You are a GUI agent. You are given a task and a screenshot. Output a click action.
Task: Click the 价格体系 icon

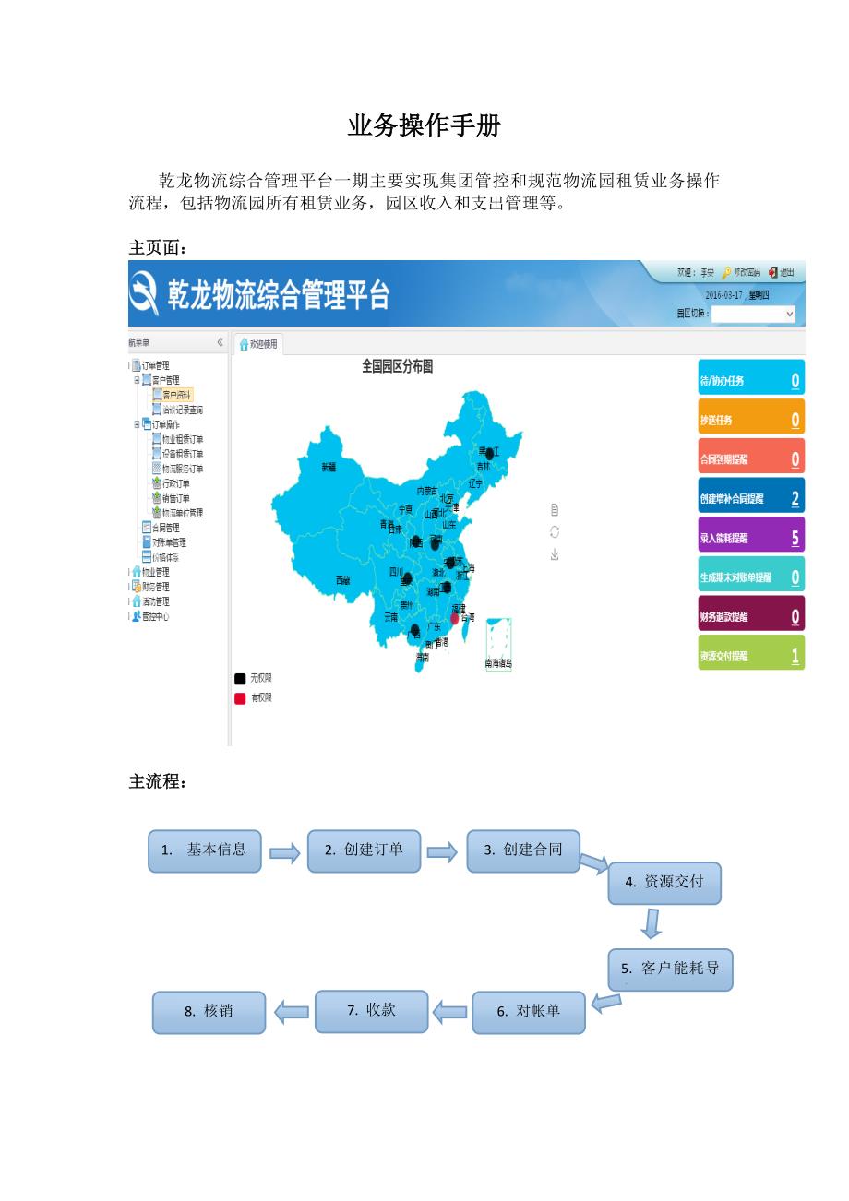pyautogui.click(x=146, y=557)
